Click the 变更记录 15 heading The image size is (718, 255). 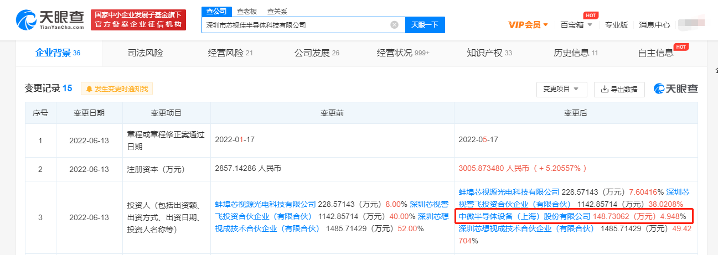[48, 89]
